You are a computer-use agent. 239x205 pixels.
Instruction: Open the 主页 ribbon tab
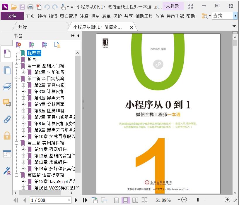(x=30, y=16)
